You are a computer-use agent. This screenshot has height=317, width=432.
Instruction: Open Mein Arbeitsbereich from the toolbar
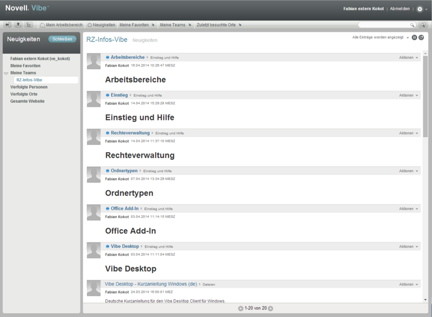62,25
